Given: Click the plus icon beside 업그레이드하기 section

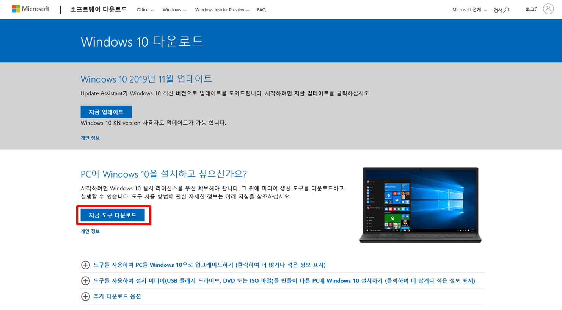Looking at the screenshot, I should click(x=85, y=265).
